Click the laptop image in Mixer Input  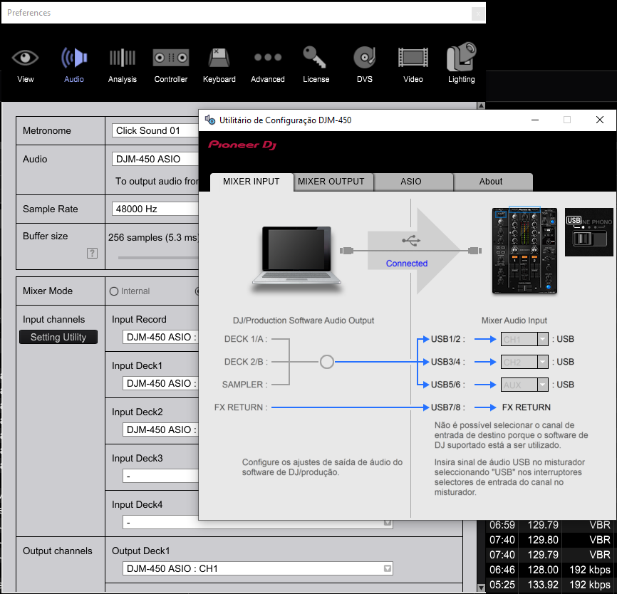296,256
